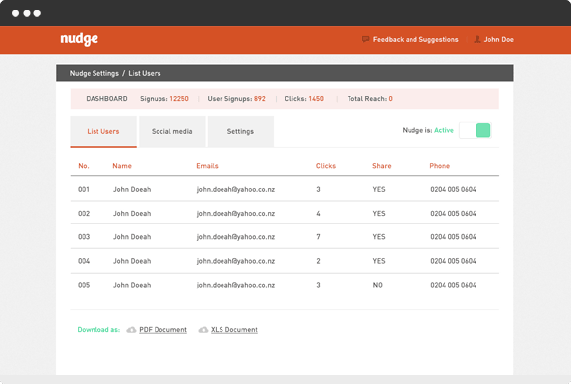Open the List Users tab
This screenshot has height=384, width=571.
pyautogui.click(x=103, y=132)
